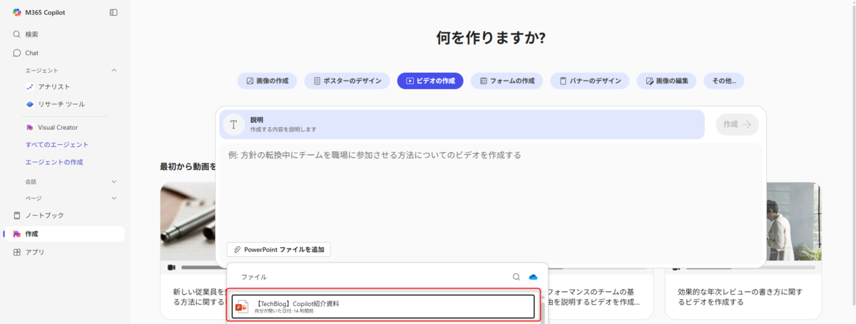Select 作成 in the sidebar
The image size is (856, 324).
pos(64,233)
